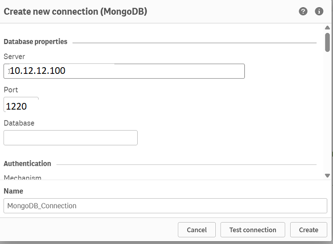Click the vertical scrollbar thumb
Screen dimensions: 333x244
tap(327, 42)
